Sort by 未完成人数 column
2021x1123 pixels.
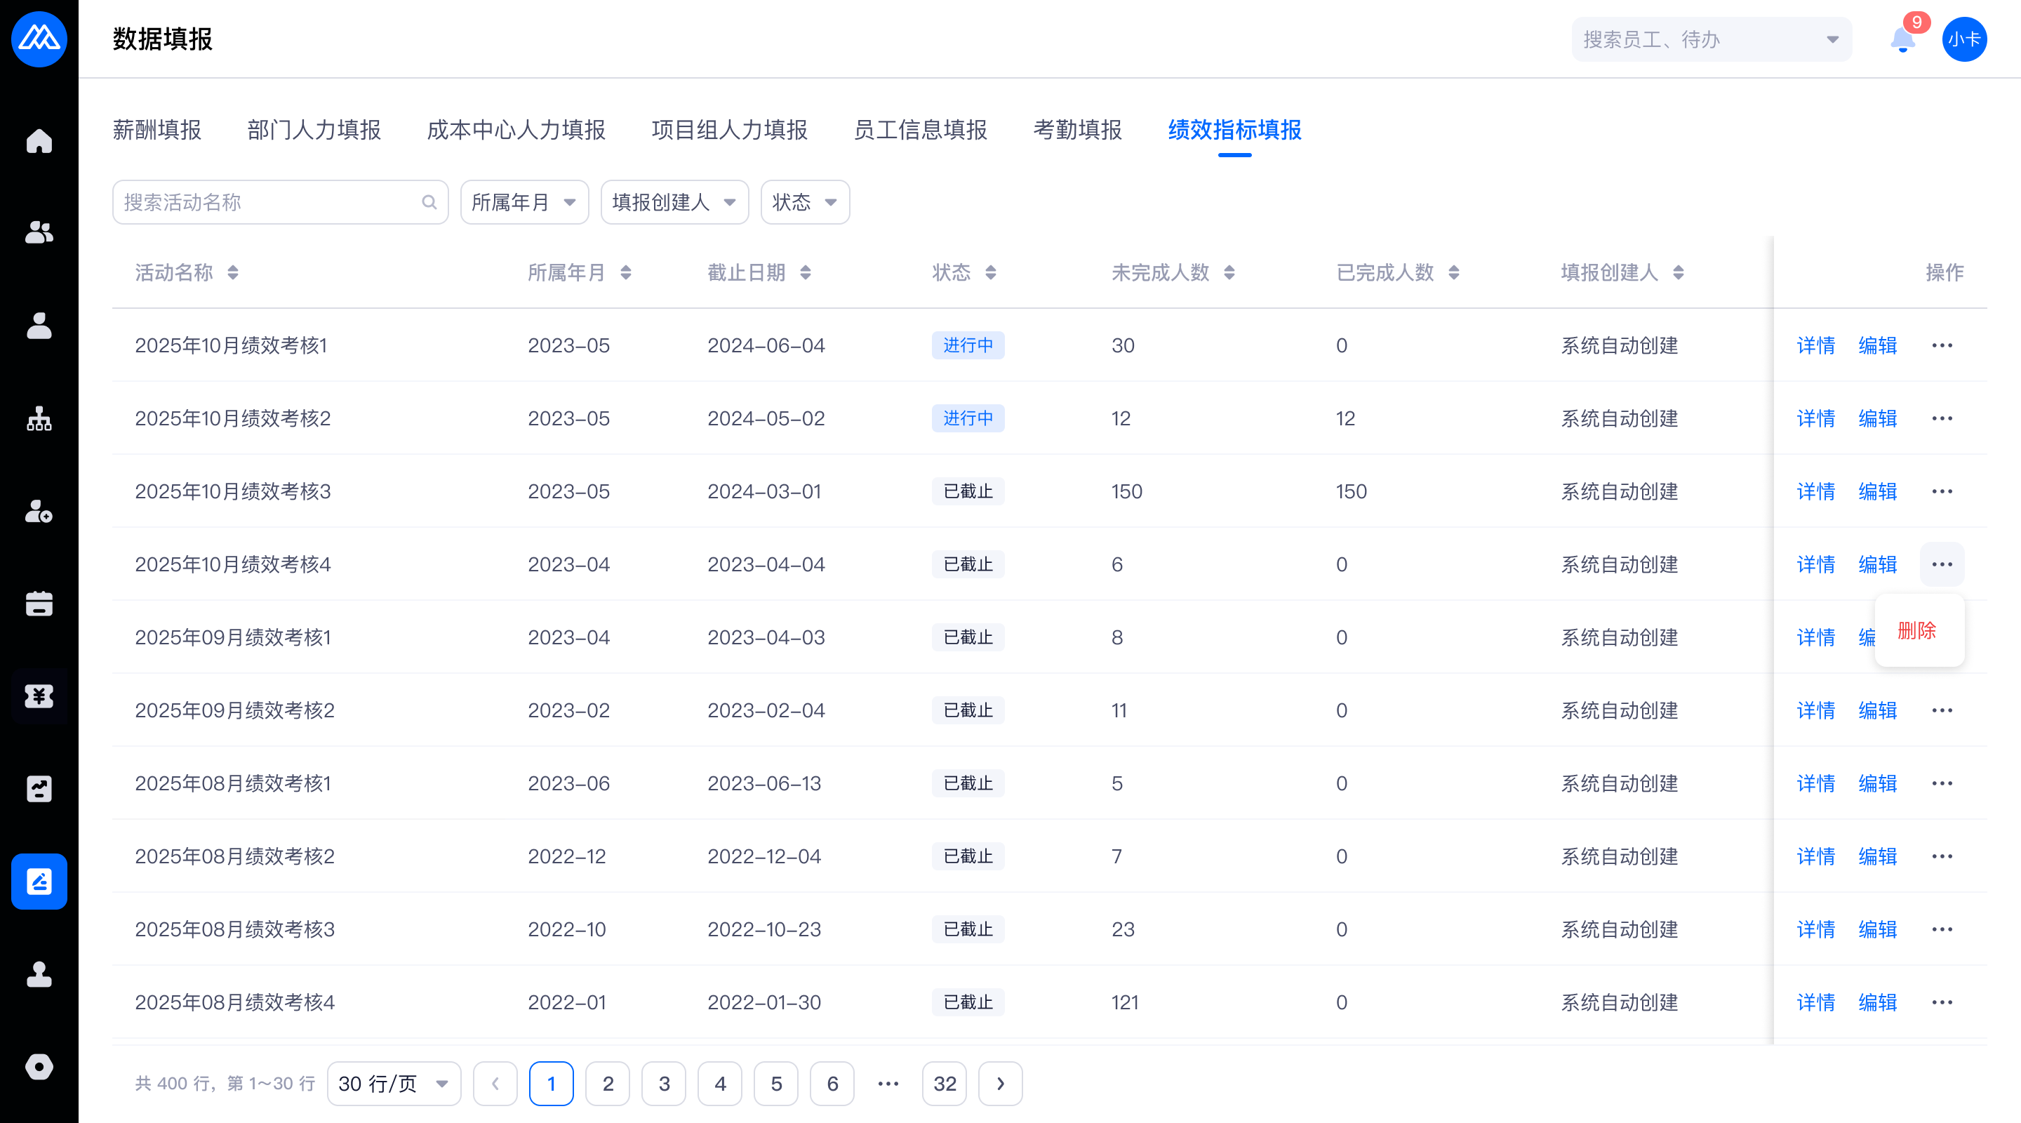tap(1229, 272)
